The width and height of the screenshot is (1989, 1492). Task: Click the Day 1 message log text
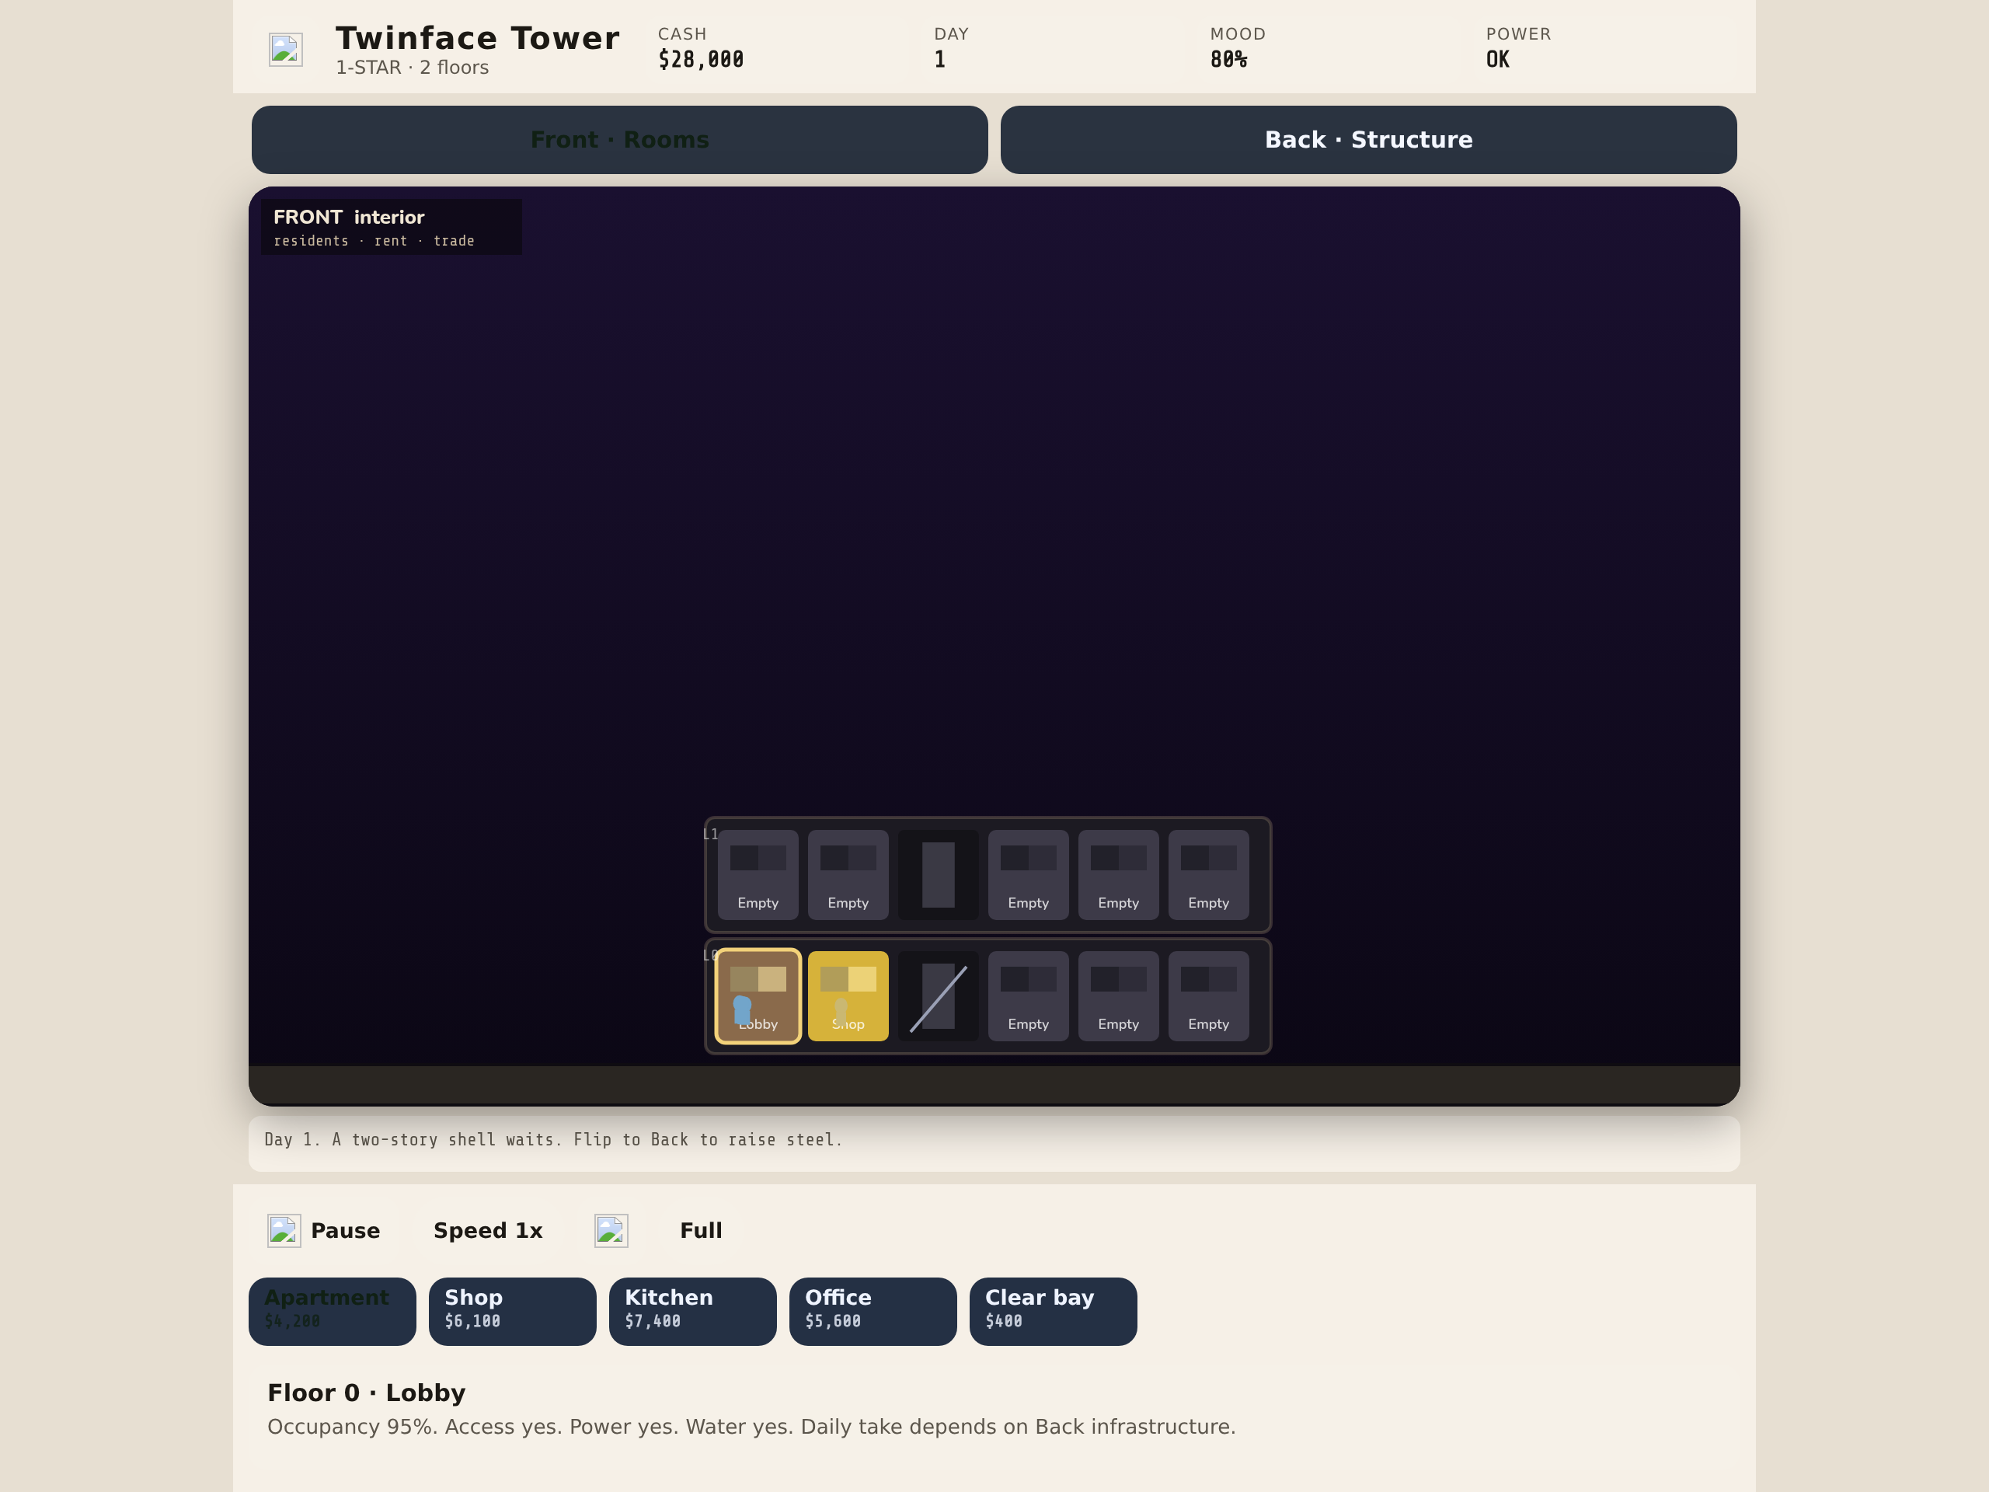click(553, 1139)
